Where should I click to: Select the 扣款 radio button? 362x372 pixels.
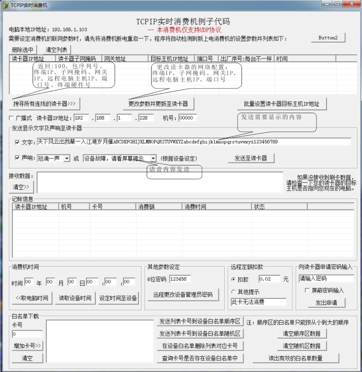click(x=234, y=279)
